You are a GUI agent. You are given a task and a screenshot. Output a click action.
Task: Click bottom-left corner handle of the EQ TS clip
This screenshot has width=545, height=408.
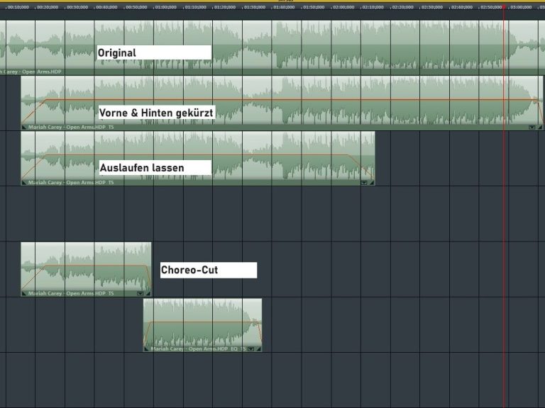coord(146,348)
